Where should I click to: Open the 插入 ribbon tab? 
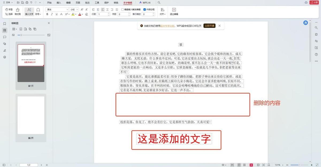59,3
